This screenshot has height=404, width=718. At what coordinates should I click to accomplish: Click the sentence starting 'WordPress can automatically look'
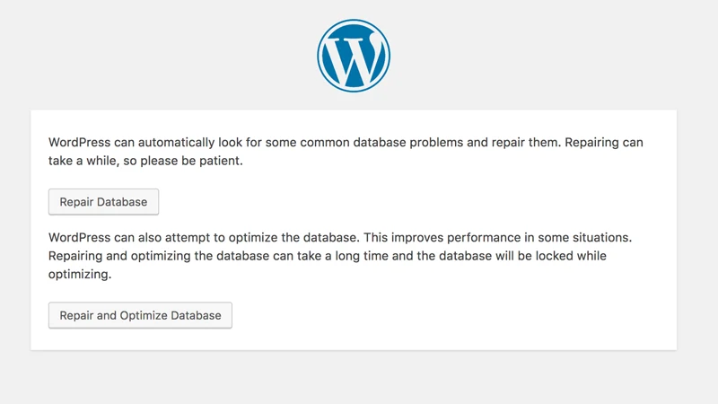click(304, 143)
